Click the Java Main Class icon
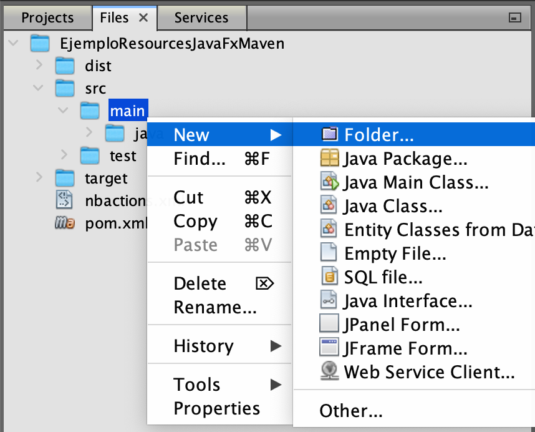 coord(329,182)
